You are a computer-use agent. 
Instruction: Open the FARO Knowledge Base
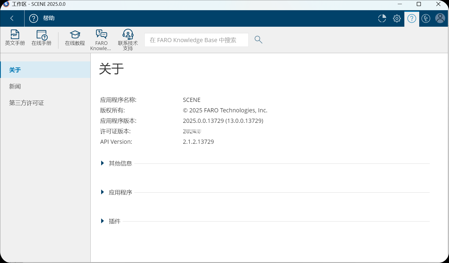coord(101,40)
